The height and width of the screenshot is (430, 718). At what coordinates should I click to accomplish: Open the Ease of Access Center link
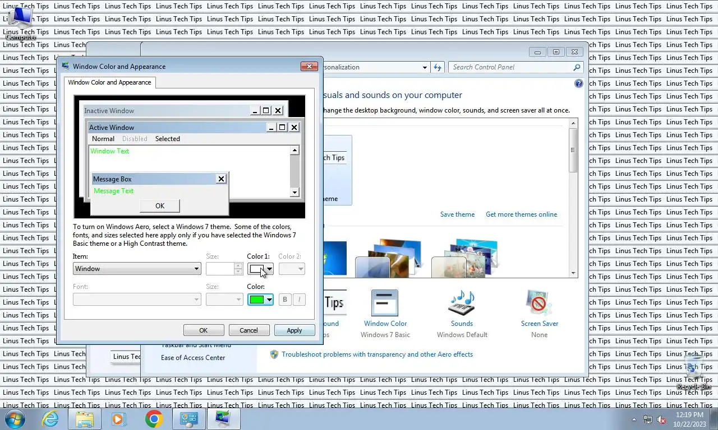[x=193, y=358]
